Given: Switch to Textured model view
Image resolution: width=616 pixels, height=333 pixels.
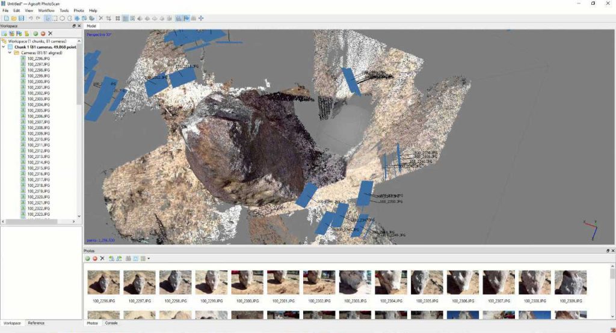Looking at the screenshot, I should click(x=162, y=18).
